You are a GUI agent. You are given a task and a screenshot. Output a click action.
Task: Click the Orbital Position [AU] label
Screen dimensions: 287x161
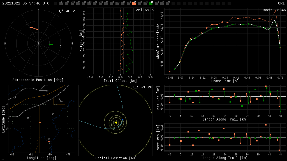tap(116, 158)
